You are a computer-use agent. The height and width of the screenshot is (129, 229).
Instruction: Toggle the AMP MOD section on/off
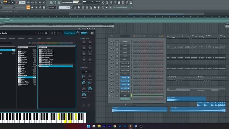click(x=81, y=38)
